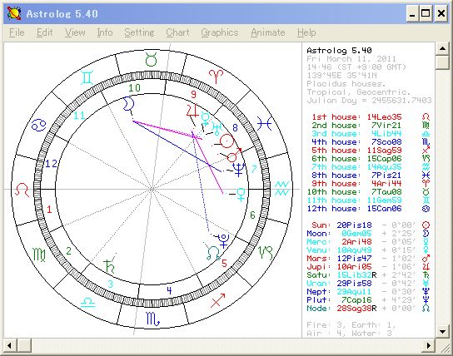
Task: Click the 'Merc: 2Ari48' entry
Action: [369, 242]
